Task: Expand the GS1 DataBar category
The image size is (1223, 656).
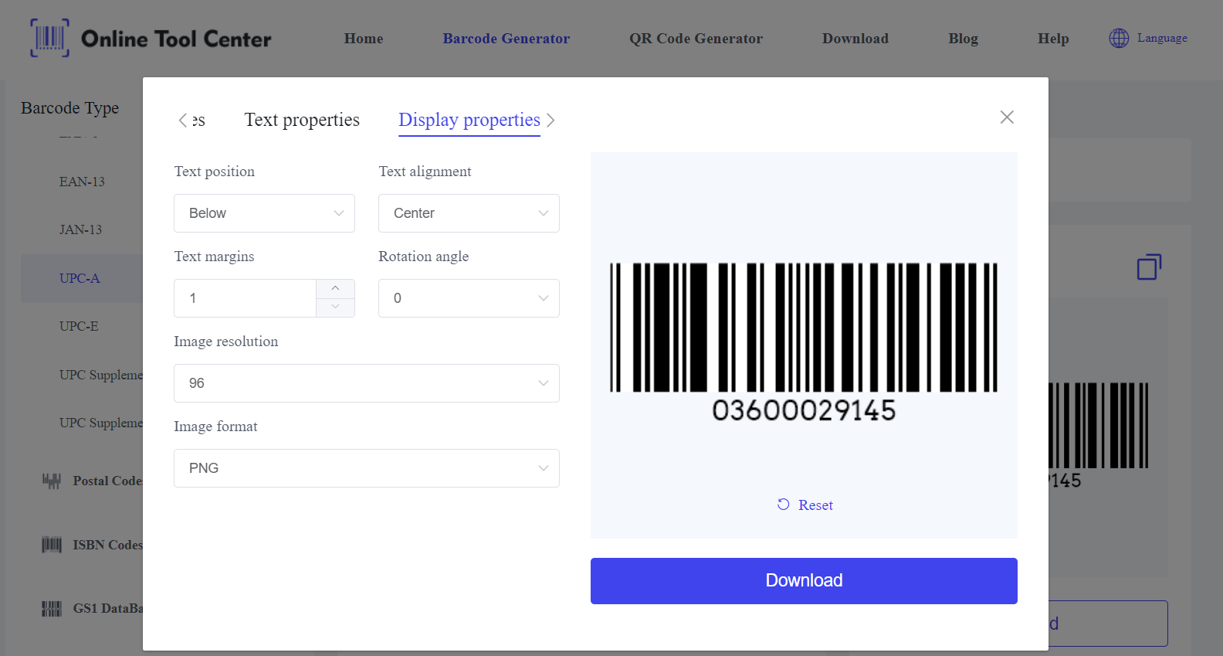Action: (x=107, y=609)
